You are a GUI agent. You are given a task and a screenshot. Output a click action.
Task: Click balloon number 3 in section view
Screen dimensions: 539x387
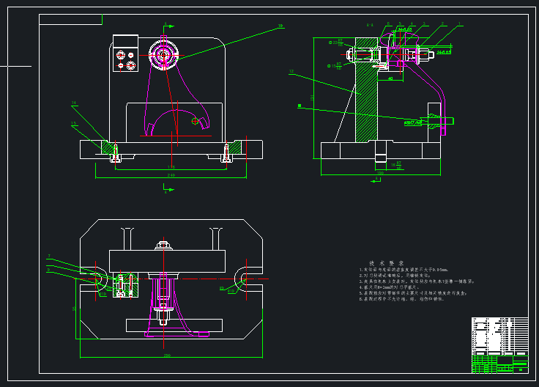tap(424, 23)
